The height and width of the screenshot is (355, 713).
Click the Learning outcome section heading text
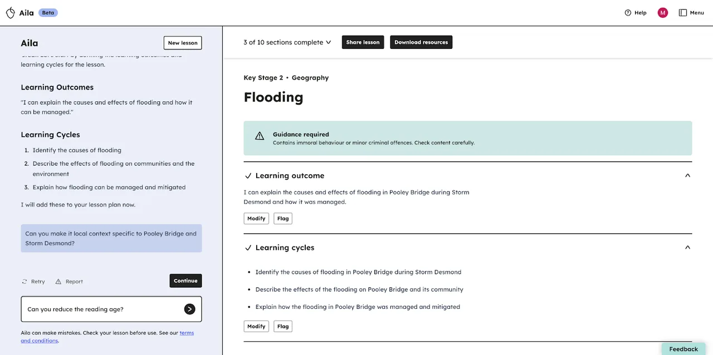pos(290,176)
